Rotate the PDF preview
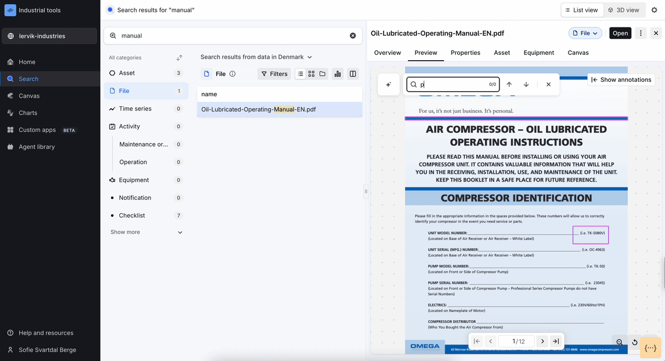The width and height of the screenshot is (665, 361). pos(635,342)
